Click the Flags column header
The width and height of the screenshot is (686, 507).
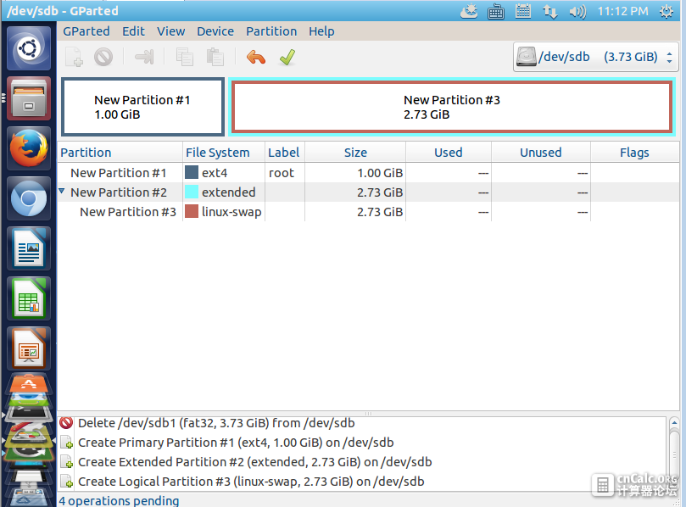634,153
